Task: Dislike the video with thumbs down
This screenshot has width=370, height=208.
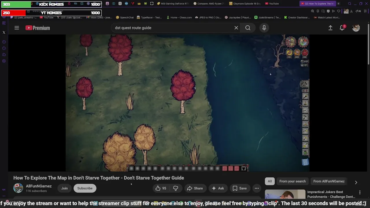Action: (175, 188)
